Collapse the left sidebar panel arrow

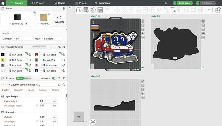(x=70, y=8)
